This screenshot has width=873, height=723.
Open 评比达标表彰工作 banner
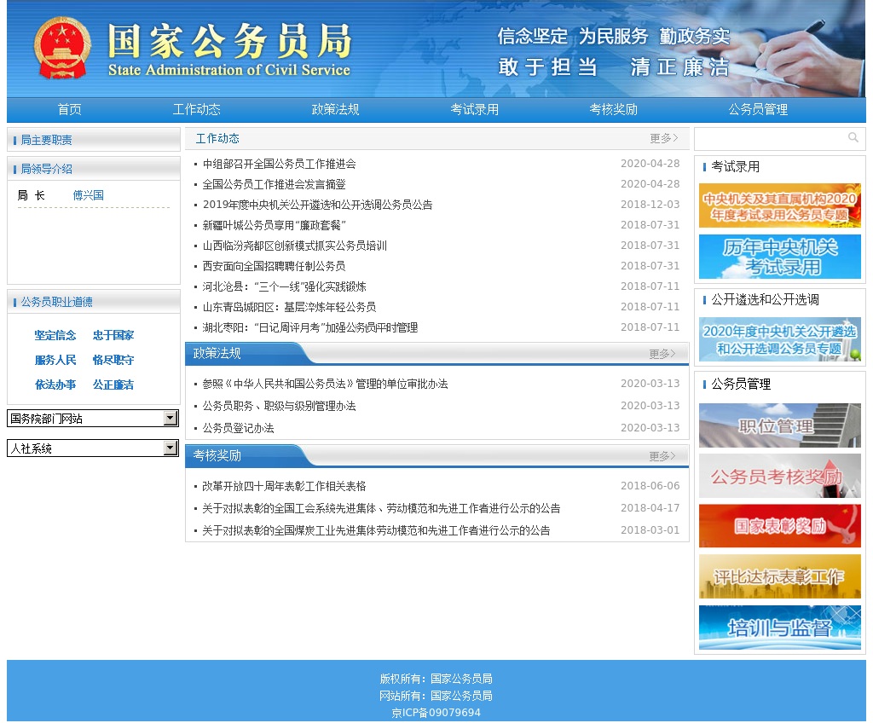(x=779, y=576)
